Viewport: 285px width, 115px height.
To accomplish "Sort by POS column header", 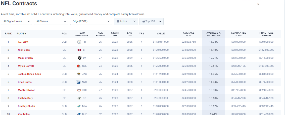I will (64, 34).
